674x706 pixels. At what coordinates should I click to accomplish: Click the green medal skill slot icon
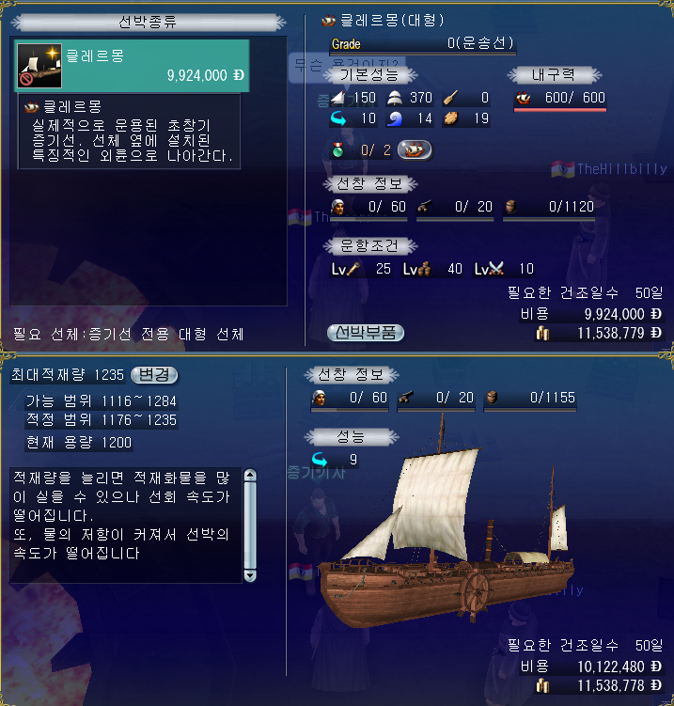pyautogui.click(x=337, y=149)
